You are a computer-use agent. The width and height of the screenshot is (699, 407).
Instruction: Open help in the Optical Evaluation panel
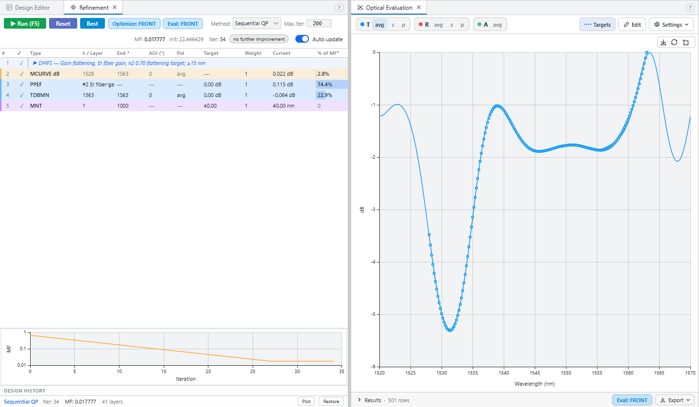[690, 8]
